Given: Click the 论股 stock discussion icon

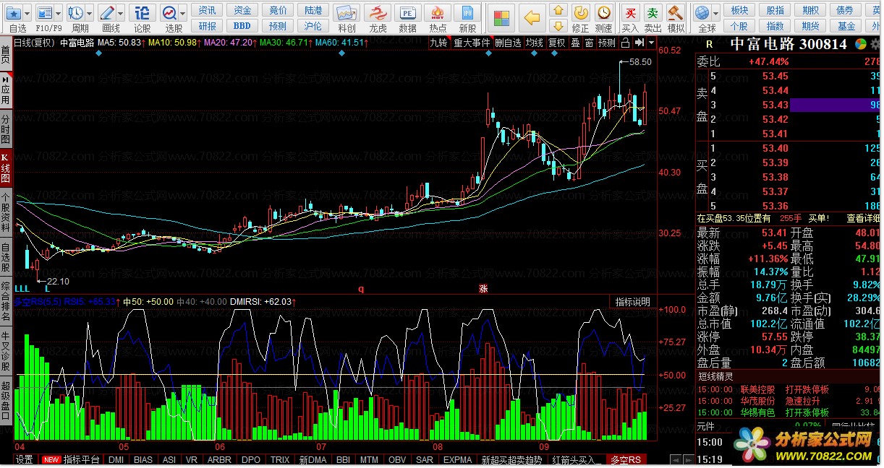Looking at the screenshot, I should pyautogui.click(x=143, y=13).
